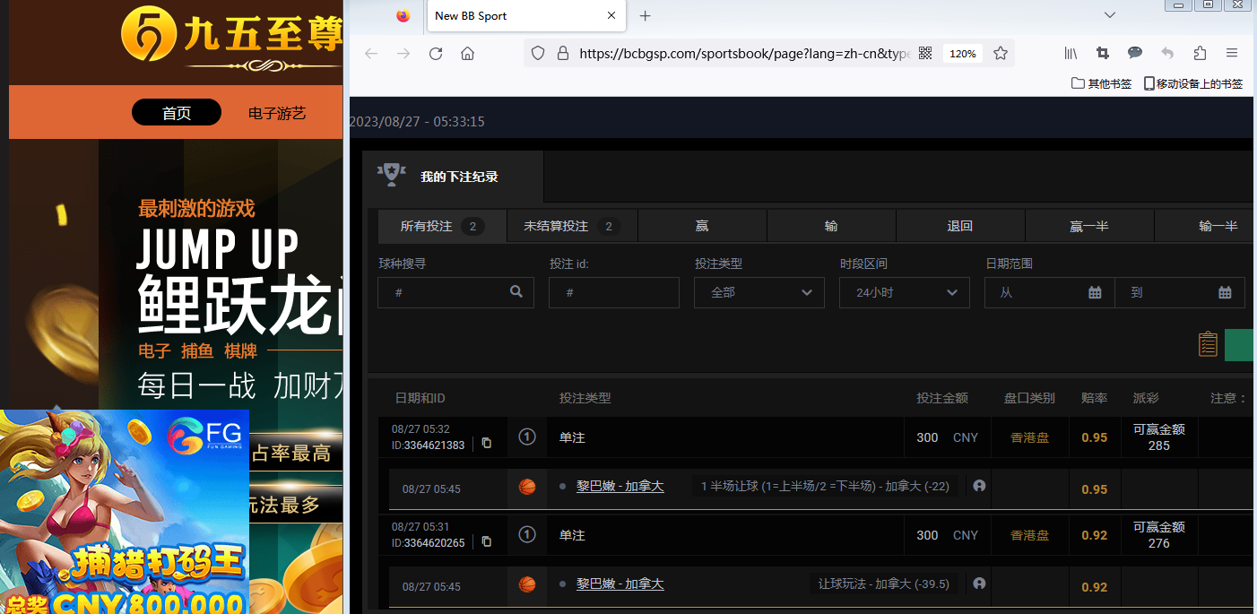
Task: Go to the browser home page
Action: pyautogui.click(x=467, y=54)
